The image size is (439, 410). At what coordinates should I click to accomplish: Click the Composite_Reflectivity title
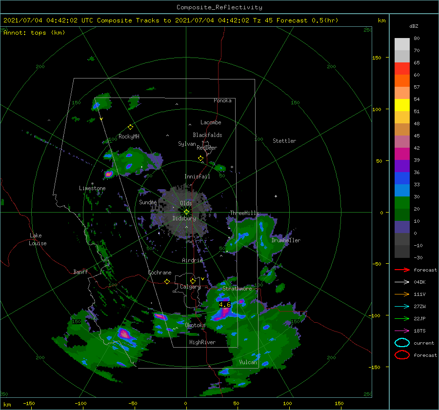coord(219,7)
